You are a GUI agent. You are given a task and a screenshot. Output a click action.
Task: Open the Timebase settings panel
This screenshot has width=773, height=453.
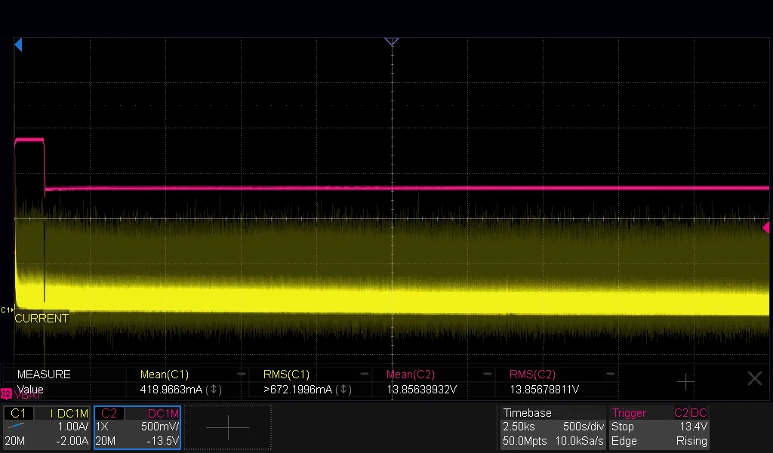pyautogui.click(x=553, y=427)
